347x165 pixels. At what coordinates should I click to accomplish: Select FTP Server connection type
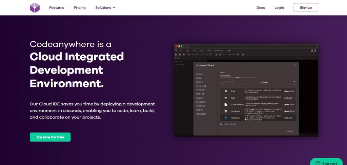point(200,90)
